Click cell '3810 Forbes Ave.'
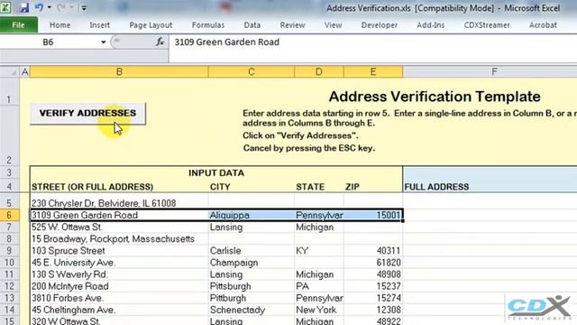Screen dimensions: 577x325 (119, 298)
